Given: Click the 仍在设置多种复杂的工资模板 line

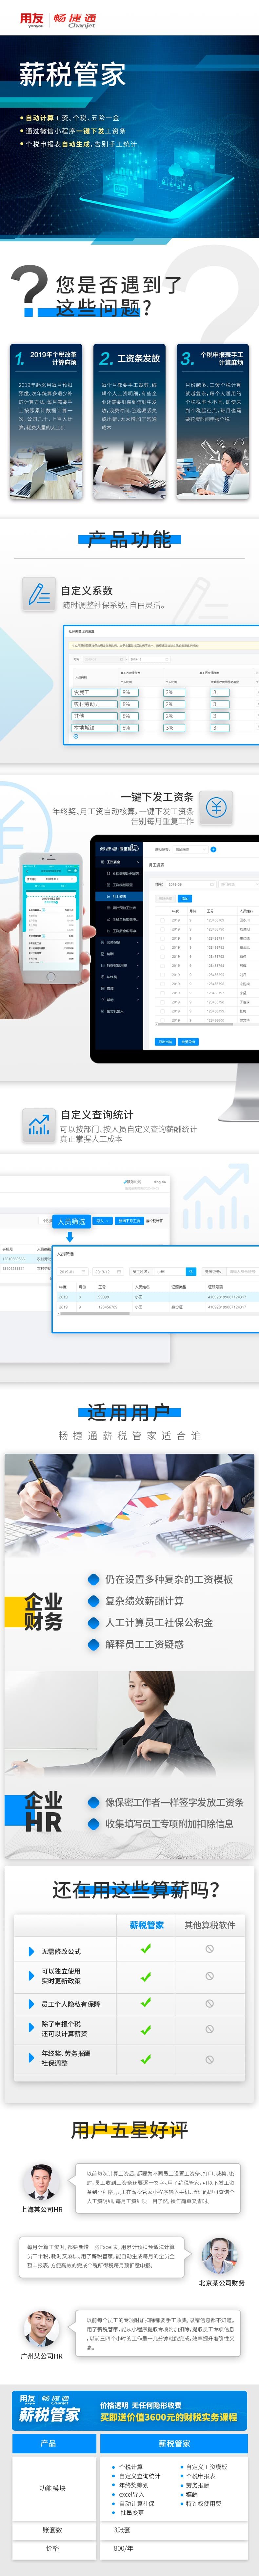Looking at the screenshot, I should click(169, 1579).
